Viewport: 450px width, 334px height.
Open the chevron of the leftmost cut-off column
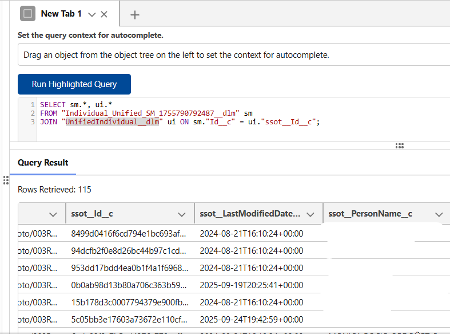click(x=53, y=214)
